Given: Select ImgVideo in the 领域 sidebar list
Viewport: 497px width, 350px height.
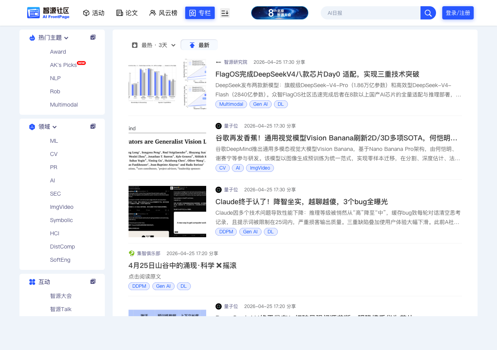Looking at the screenshot, I should (62, 207).
